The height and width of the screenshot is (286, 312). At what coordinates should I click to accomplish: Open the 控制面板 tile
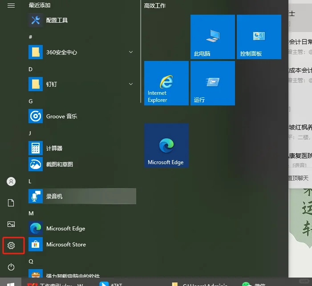click(x=259, y=37)
